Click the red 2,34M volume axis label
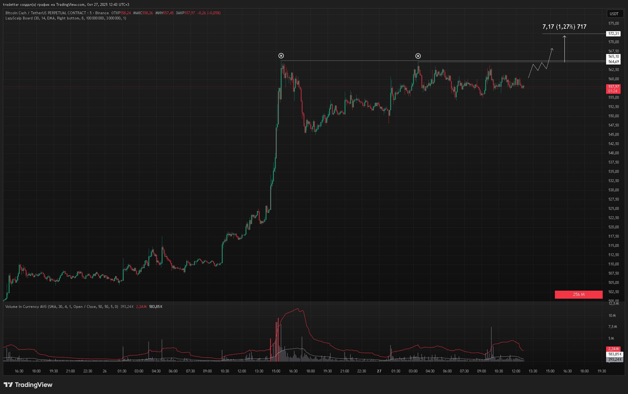The height and width of the screenshot is (394, 628). [x=613, y=349]
